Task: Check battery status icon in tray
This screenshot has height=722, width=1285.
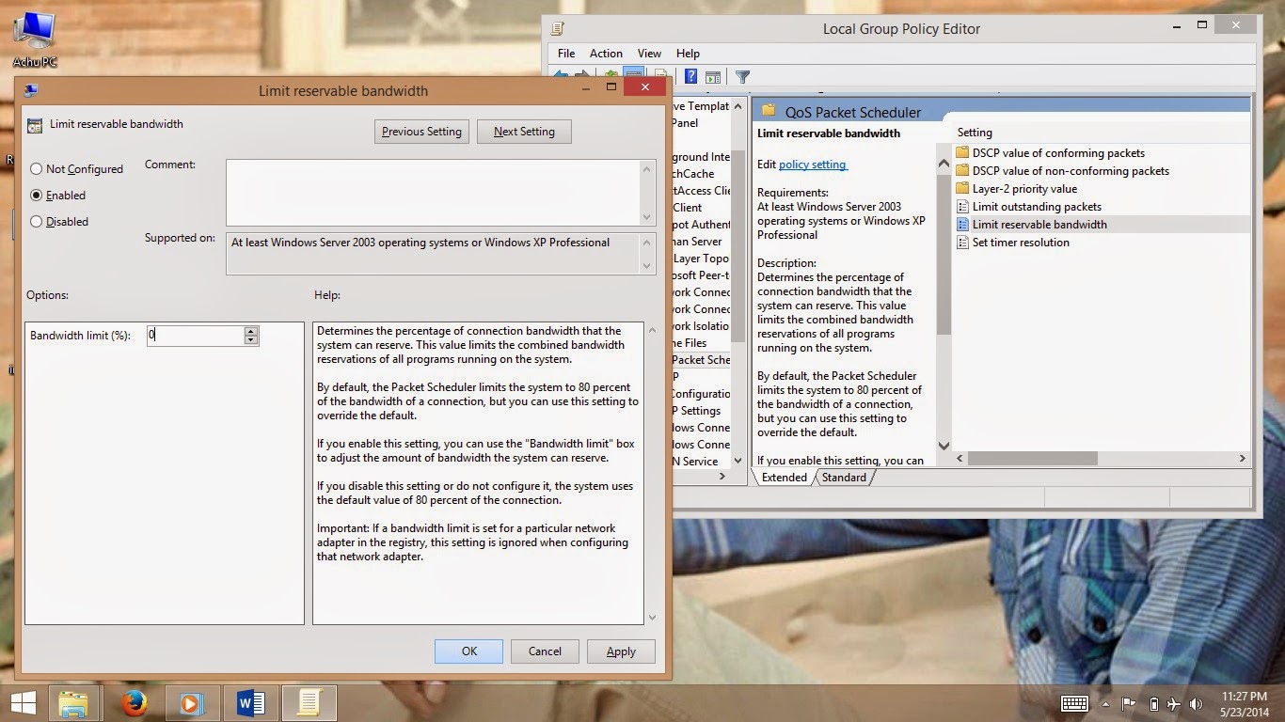Action: click(1153, 704)
